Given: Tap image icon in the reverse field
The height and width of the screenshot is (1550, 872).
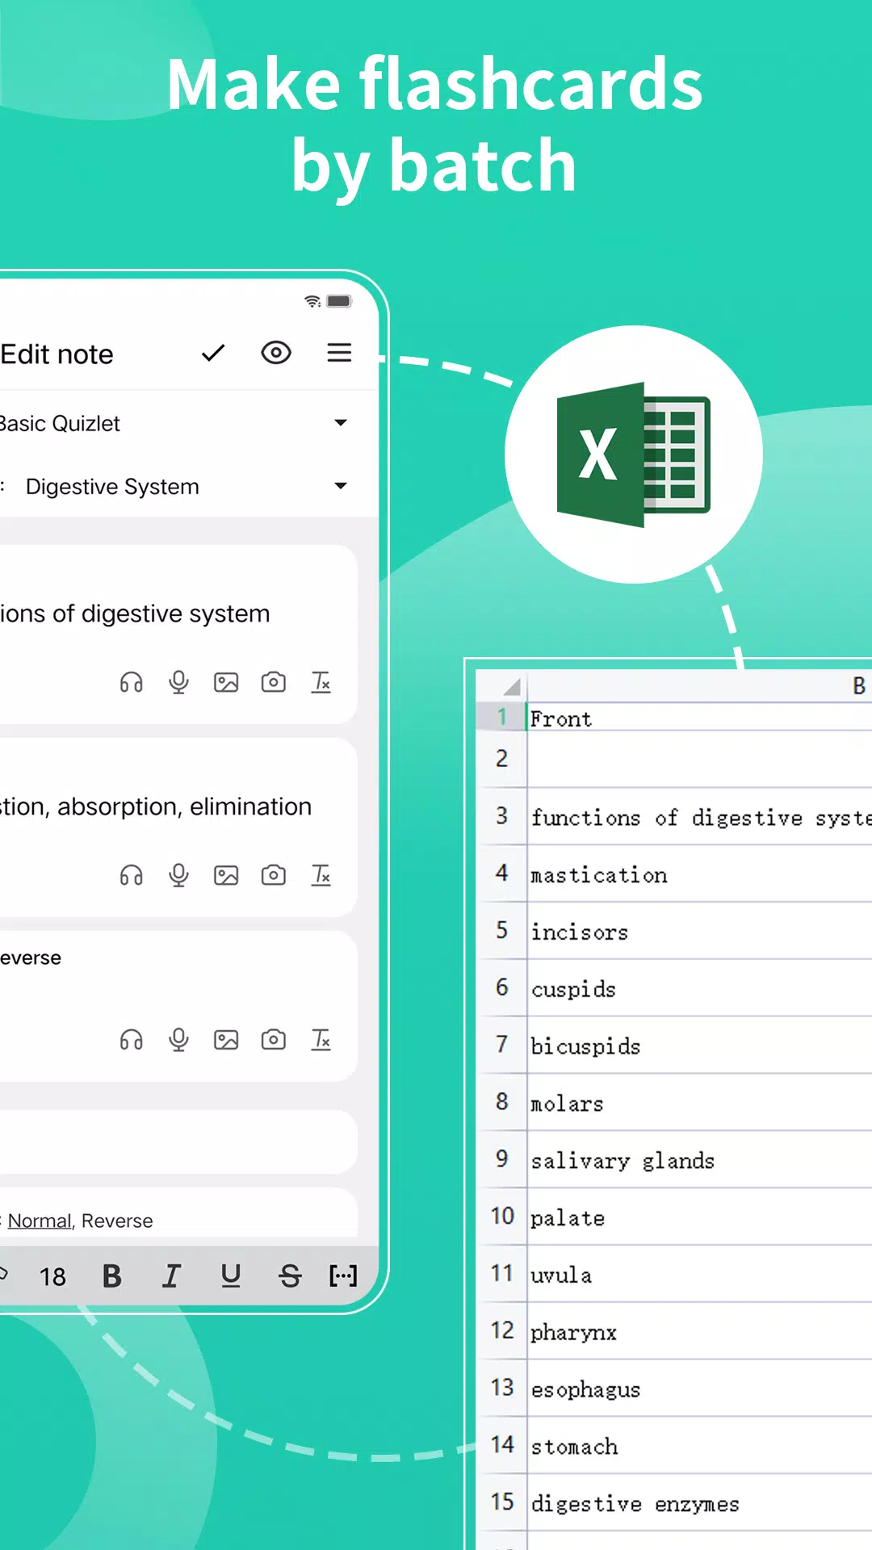Looking at the screenshot, I should (226, 1040).
